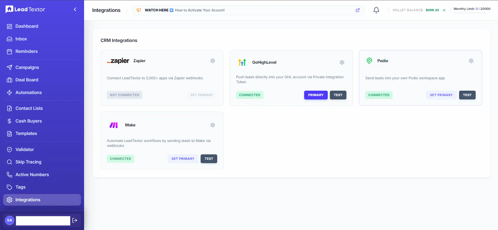The image size is (498, 230).
Task: Open Reminders in the sidebar
Action: click(42, 51)
